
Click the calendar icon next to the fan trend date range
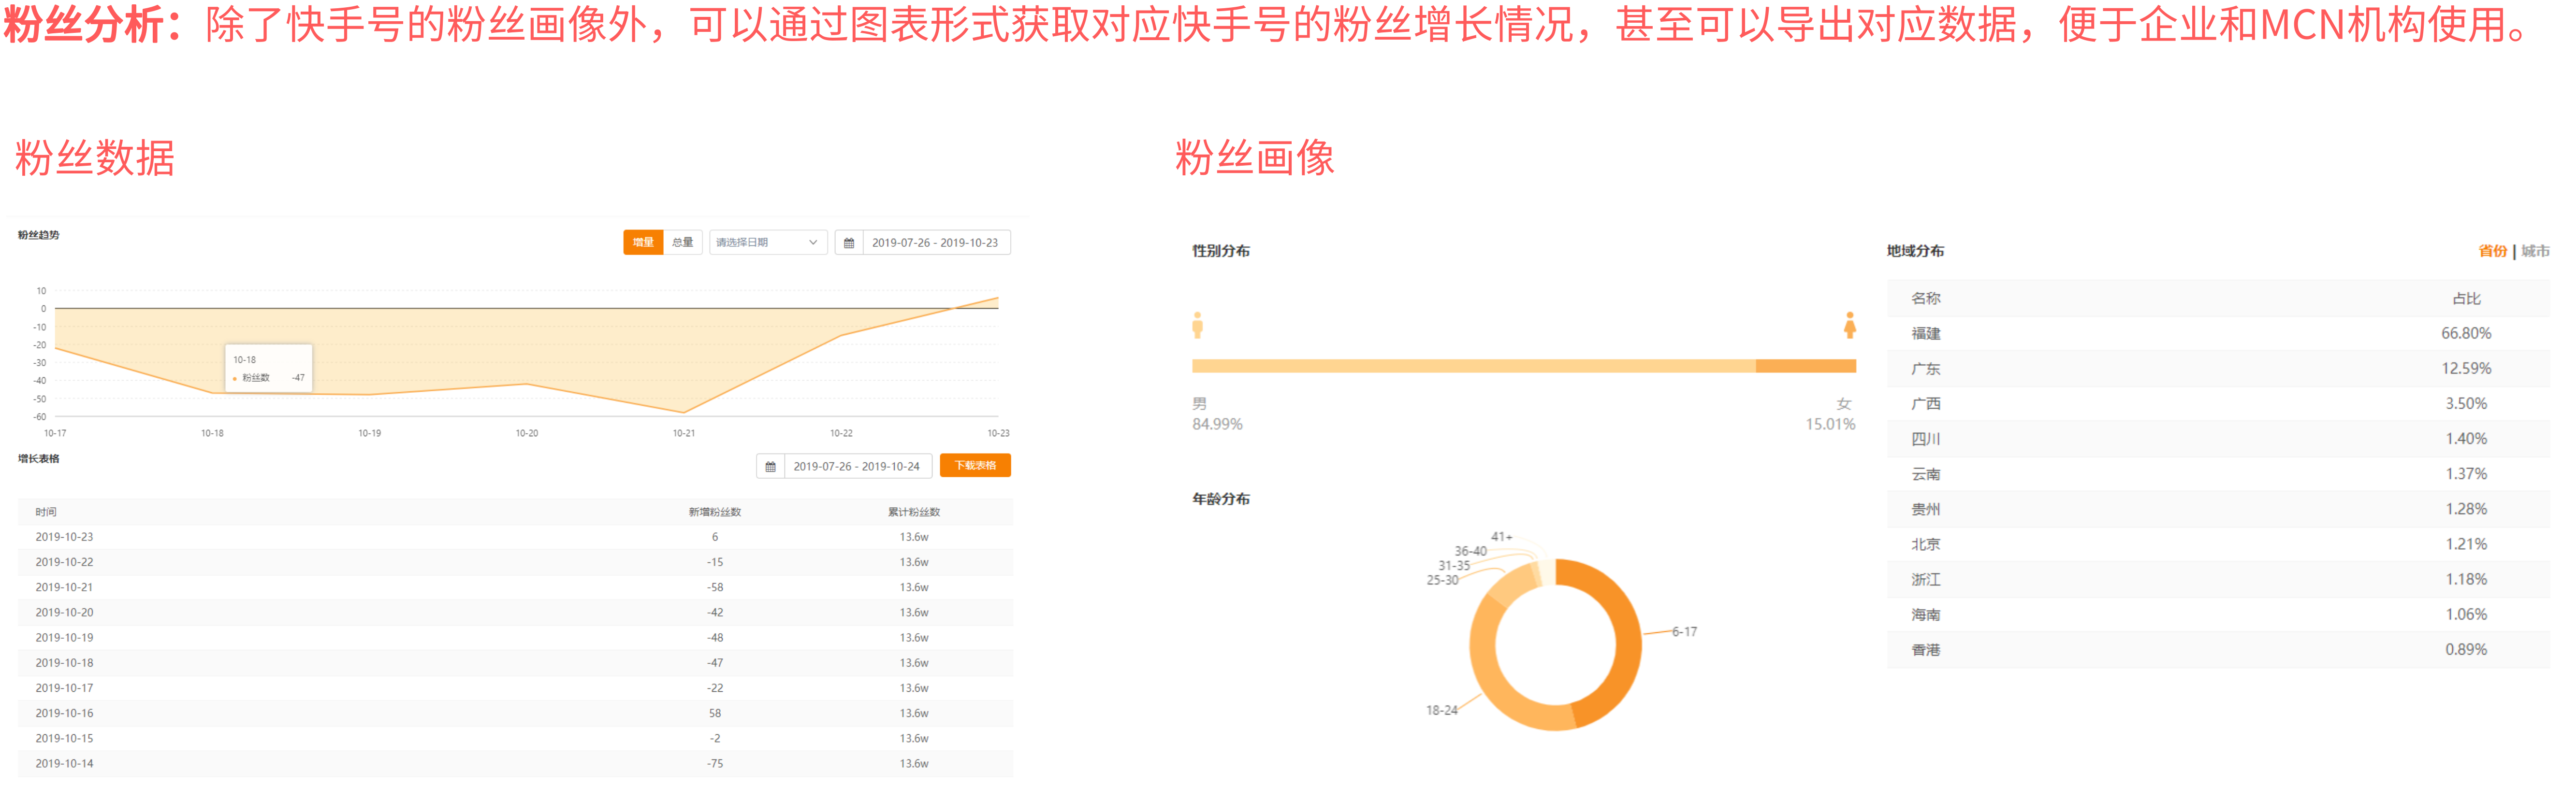[849, 242]
